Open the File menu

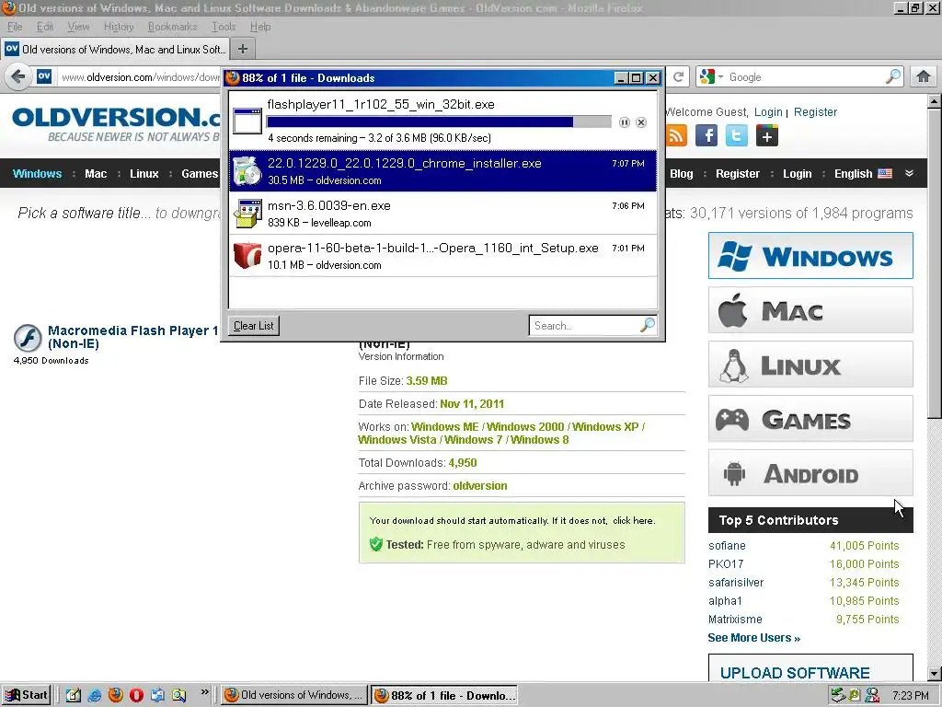pos(15,27)
